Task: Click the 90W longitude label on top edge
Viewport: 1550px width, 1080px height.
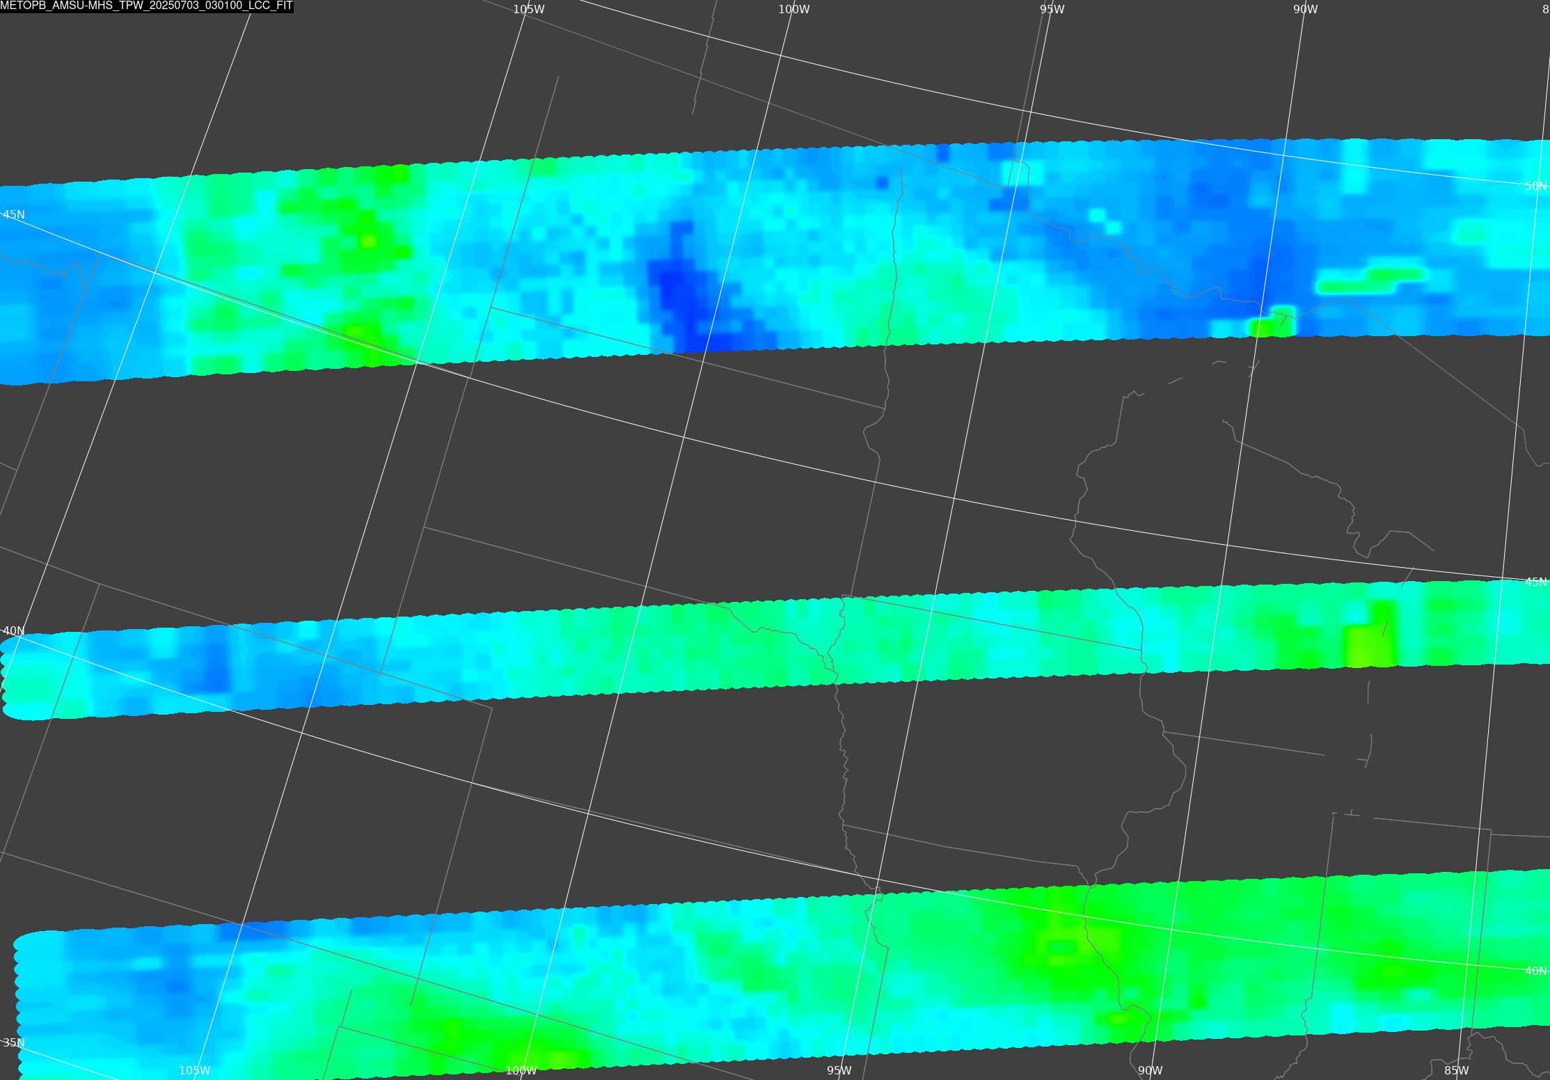Action: [1306, 9]
